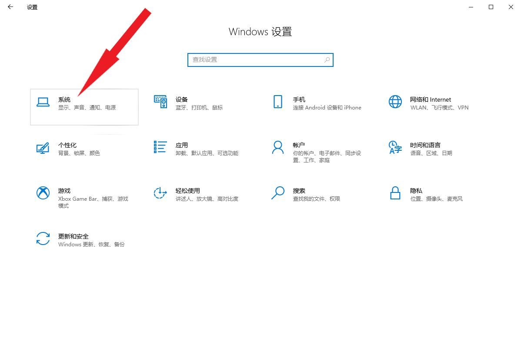Click text 讲述人、放大镜、高对比度
The width and height of the screenshot is (521, 351).
point(207,199)
